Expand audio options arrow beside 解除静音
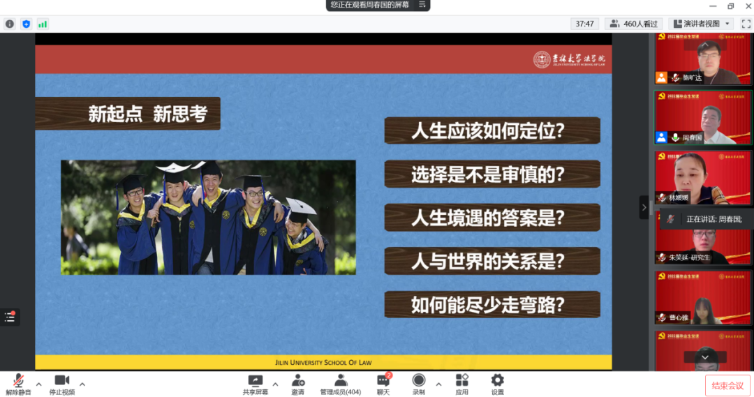 pos(39,384)
